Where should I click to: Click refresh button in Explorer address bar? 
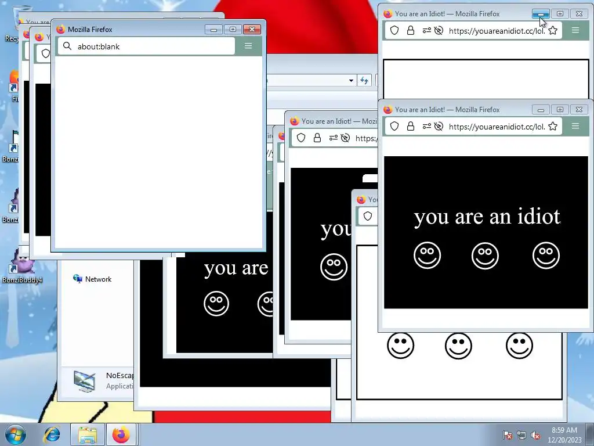(x=364, y=80)
